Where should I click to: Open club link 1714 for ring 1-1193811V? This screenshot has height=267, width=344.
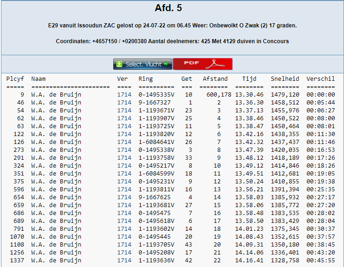pyautogui.click(x=124, y=189)
